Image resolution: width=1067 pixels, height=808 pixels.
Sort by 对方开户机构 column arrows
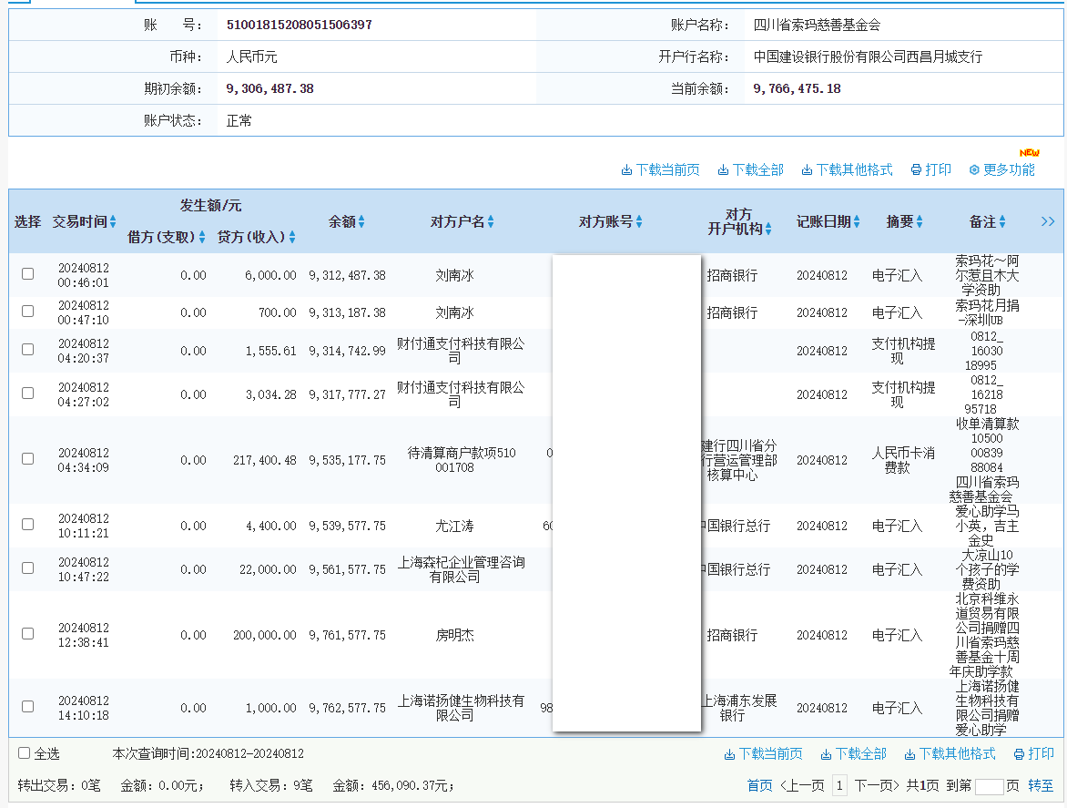(768, 230)
